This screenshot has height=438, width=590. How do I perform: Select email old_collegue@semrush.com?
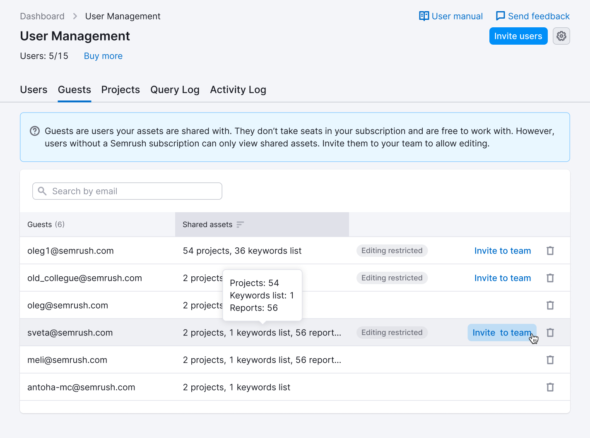click(84, 278)
